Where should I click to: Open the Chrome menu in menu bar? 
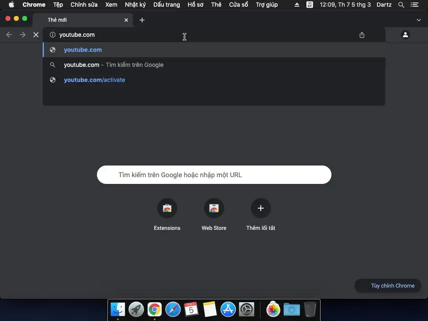(34, 5)
